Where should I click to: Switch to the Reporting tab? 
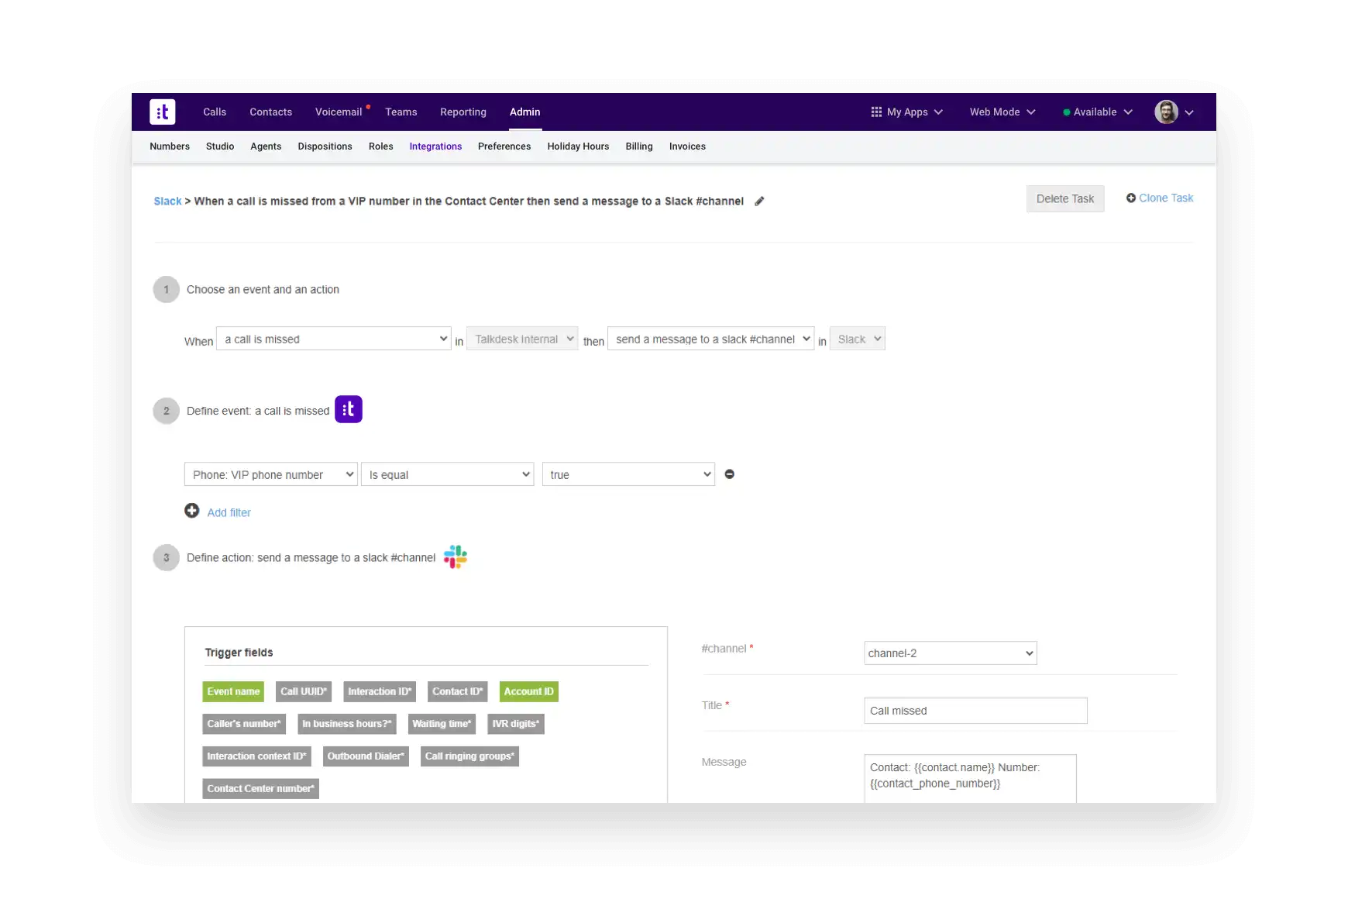point(463,112)
